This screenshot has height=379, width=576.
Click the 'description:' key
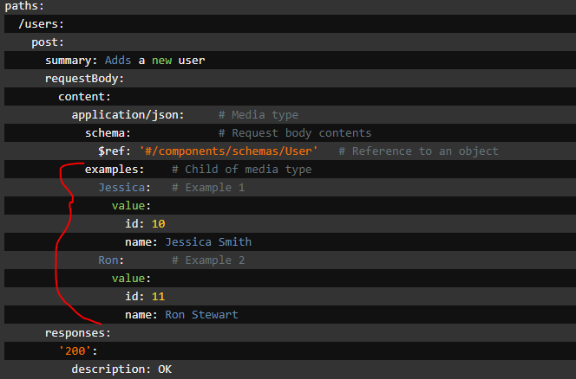click(x=111, y=369)
